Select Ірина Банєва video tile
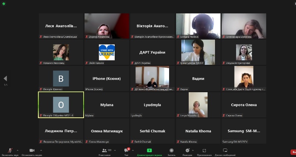This screenshot has height=157, width=296. 198,52
